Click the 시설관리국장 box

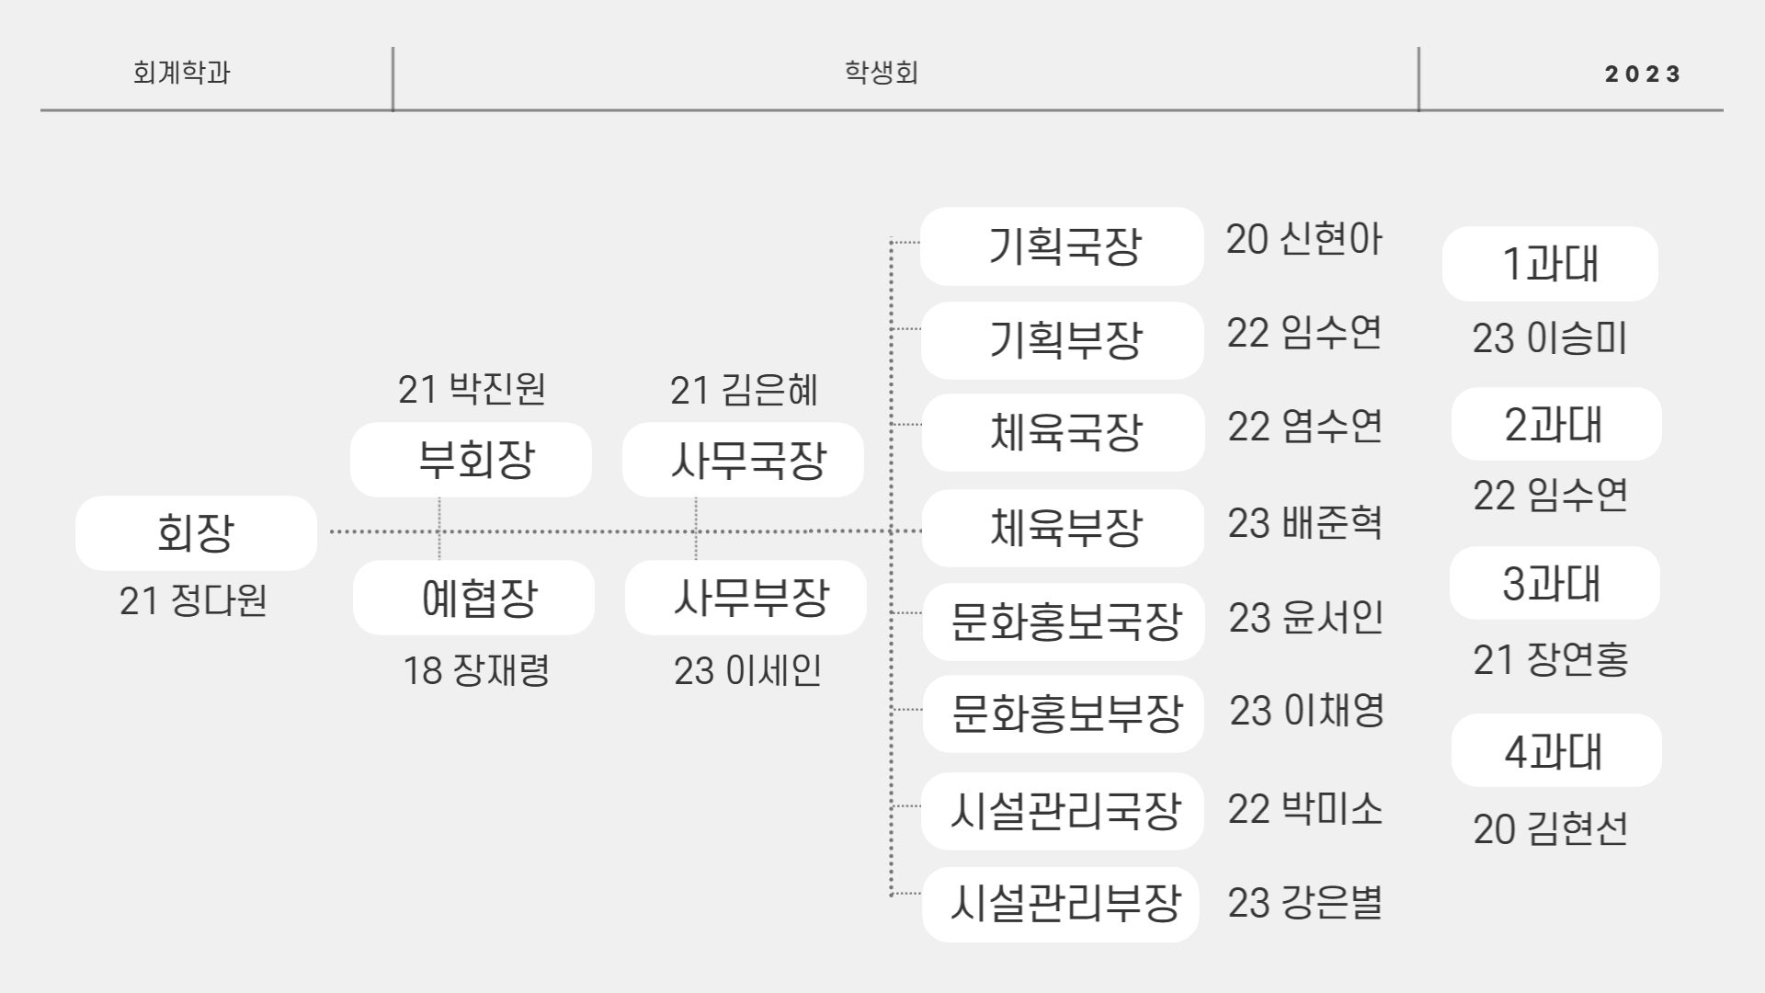click(x=1063, y=811)
